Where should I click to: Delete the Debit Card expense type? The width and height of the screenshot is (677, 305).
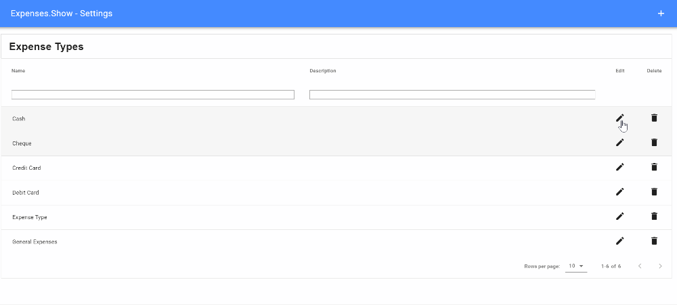[654, 192]
